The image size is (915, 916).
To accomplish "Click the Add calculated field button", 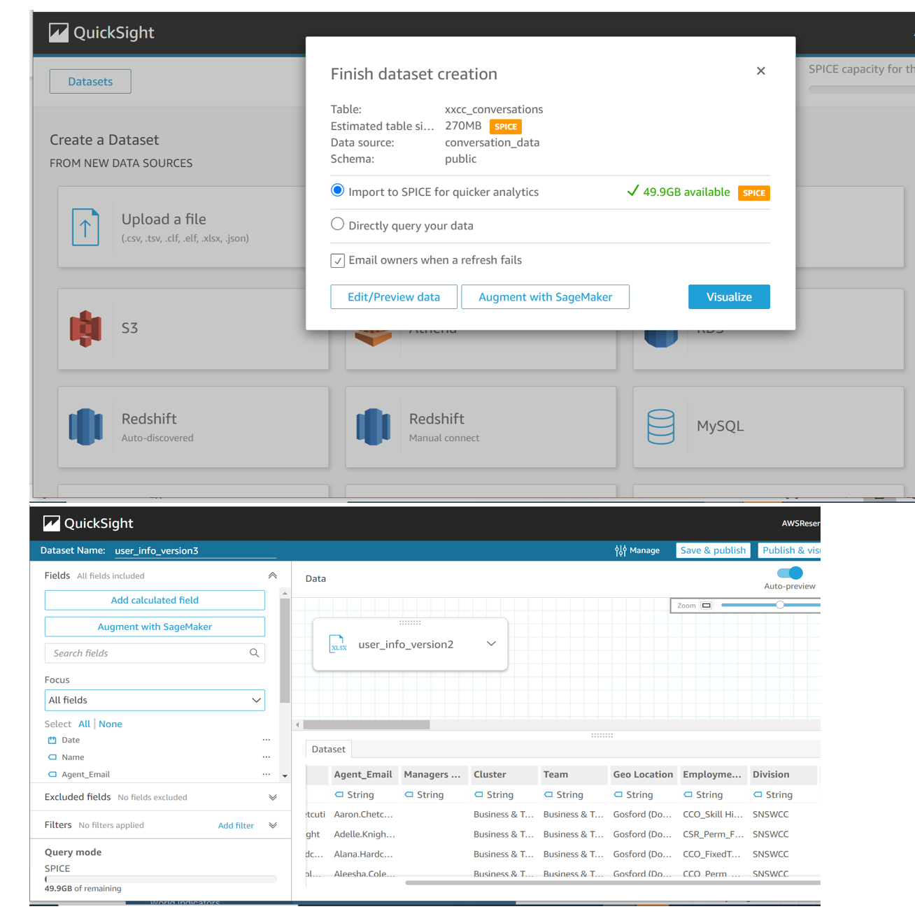I will click(x=155, y=600).
